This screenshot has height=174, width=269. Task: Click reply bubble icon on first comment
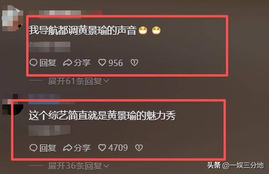point(34,62)
